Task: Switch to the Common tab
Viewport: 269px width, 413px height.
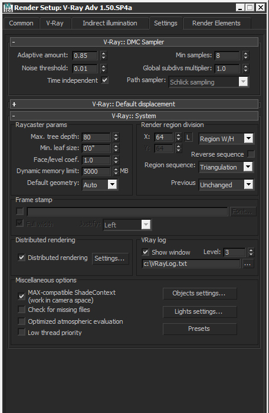Action: 21,23
